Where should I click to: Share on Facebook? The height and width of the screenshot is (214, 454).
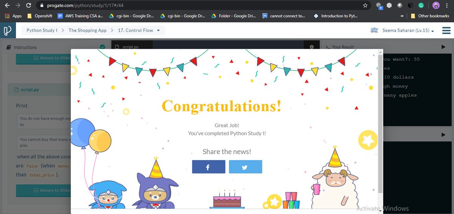point(208,167)
